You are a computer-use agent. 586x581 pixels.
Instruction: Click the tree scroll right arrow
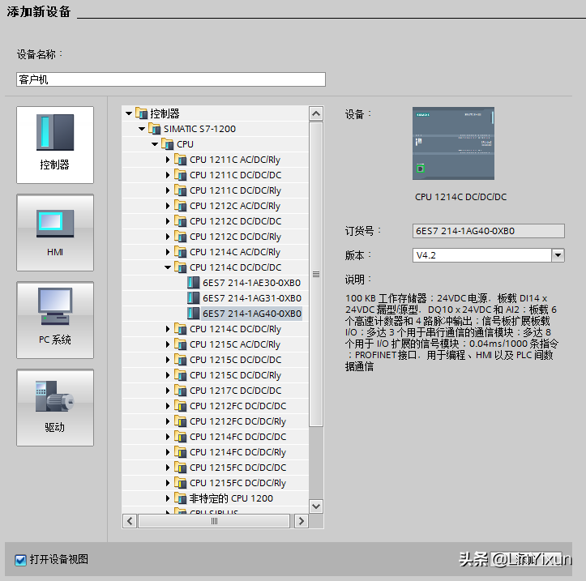(302, 521)
